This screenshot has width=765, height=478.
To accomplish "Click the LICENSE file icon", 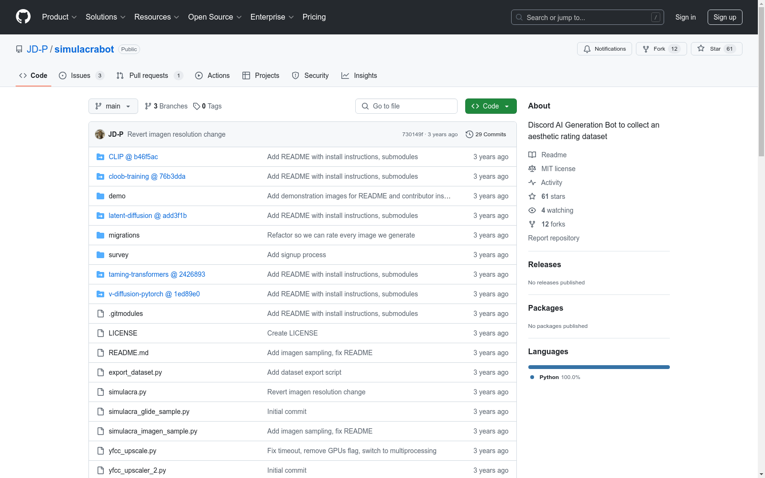I will [x=100, y=333].
